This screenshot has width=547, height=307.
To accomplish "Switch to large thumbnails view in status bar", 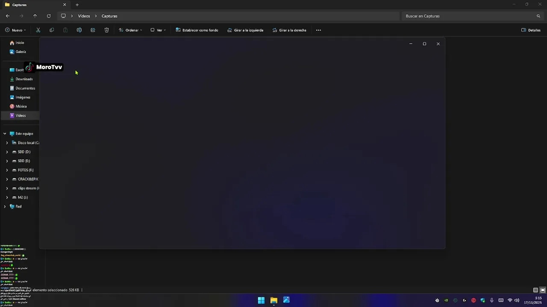I will [x=543, y=290].
